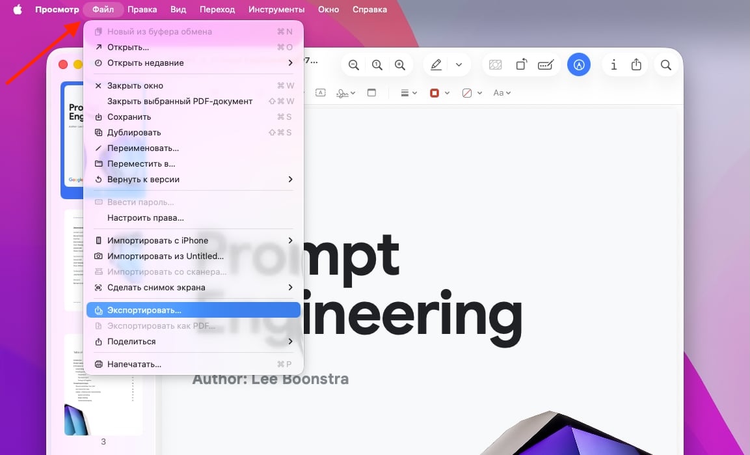The width and height of the screenshot is (750, 455).
Task: Expand Сделать снимок экрана submenu
Action: (x=193, y=288)
